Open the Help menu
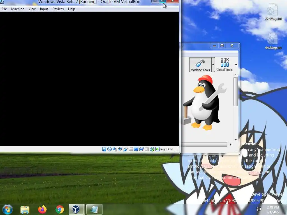Image resolution: width=287 pixels, height=215 pixels. tap(71, 9)
